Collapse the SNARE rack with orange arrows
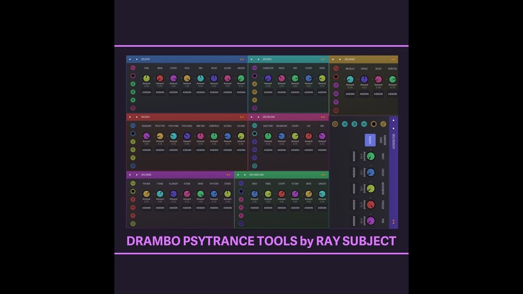 coord(228,175)
